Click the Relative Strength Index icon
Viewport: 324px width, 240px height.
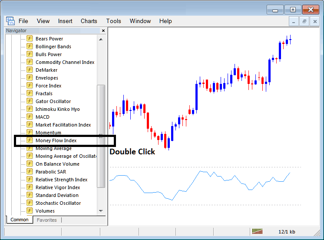[30, 180]
